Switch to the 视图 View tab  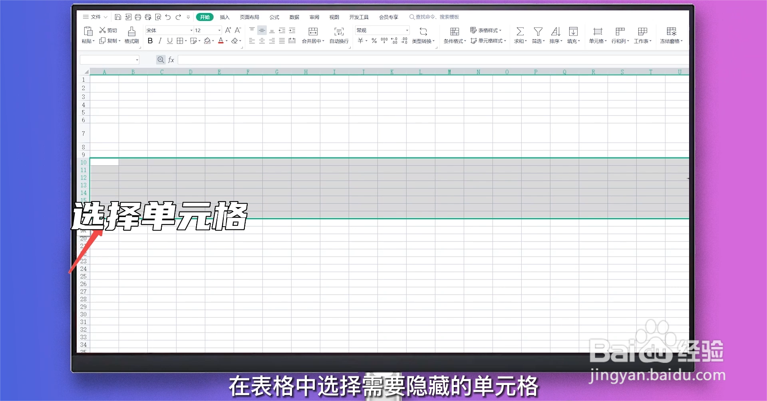point(334,17)
